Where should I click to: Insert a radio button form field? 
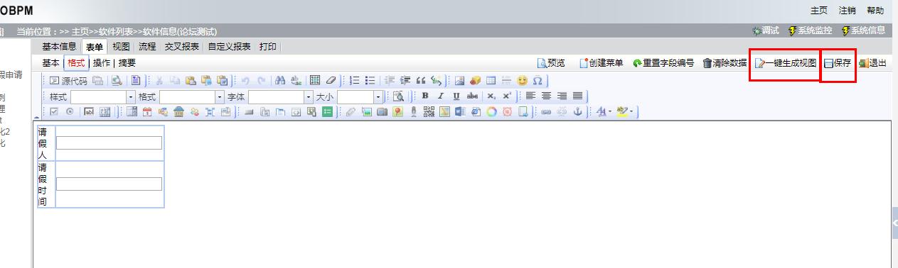[70, 111]
